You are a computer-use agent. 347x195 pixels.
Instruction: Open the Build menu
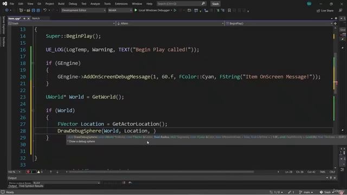61,4
